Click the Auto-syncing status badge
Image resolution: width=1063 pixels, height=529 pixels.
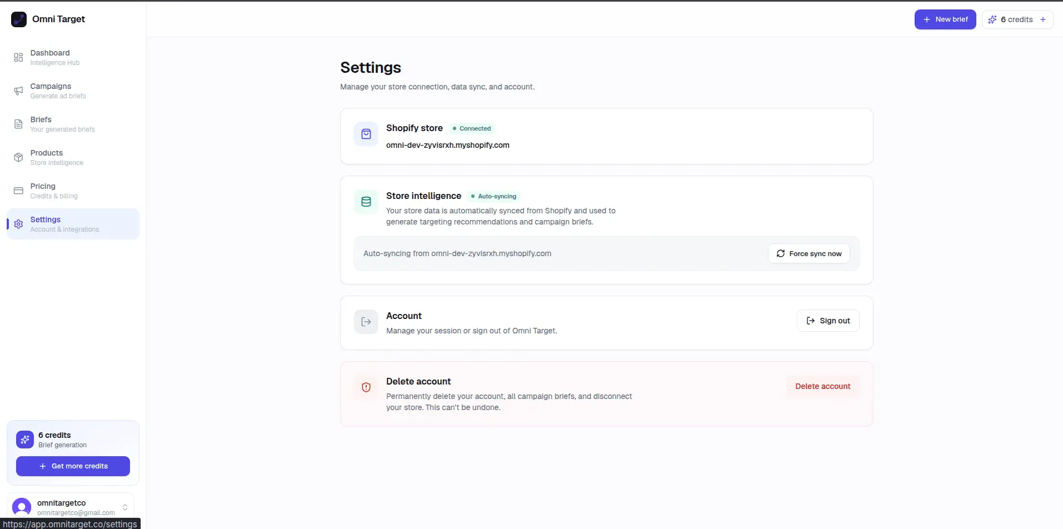click(x=493, y=196)
